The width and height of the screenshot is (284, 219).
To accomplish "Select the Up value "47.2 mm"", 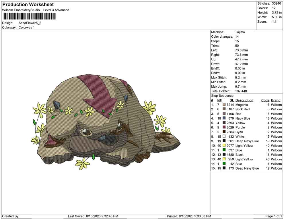I will (241, 59).
